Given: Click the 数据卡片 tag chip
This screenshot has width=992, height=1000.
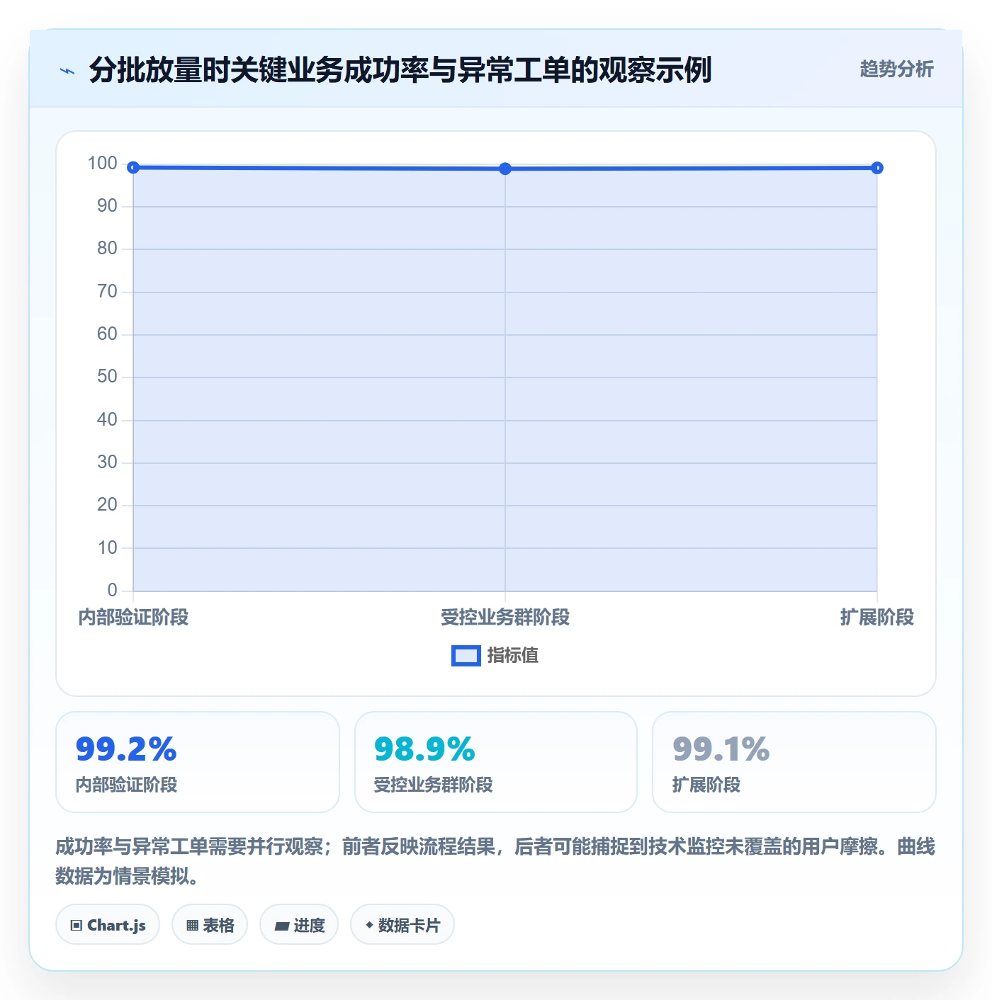Looking at the screenshot, I should pyautogui.click(x=402, y=924).
